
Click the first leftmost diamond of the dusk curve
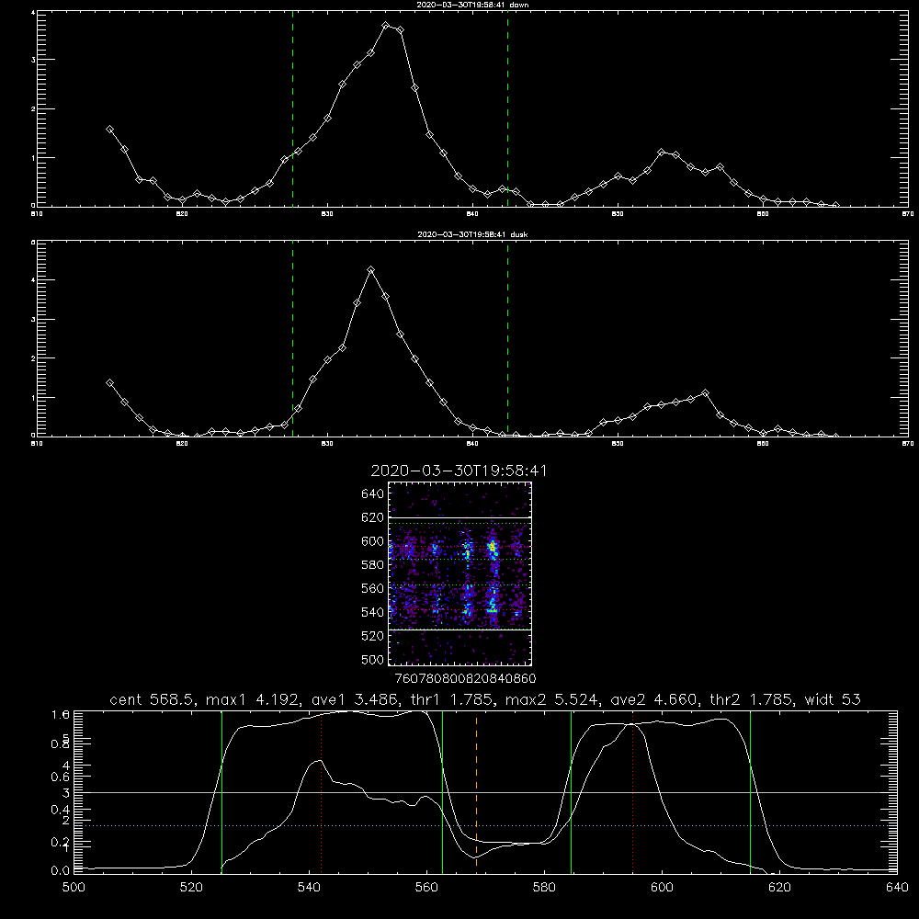tap(109, 382)
